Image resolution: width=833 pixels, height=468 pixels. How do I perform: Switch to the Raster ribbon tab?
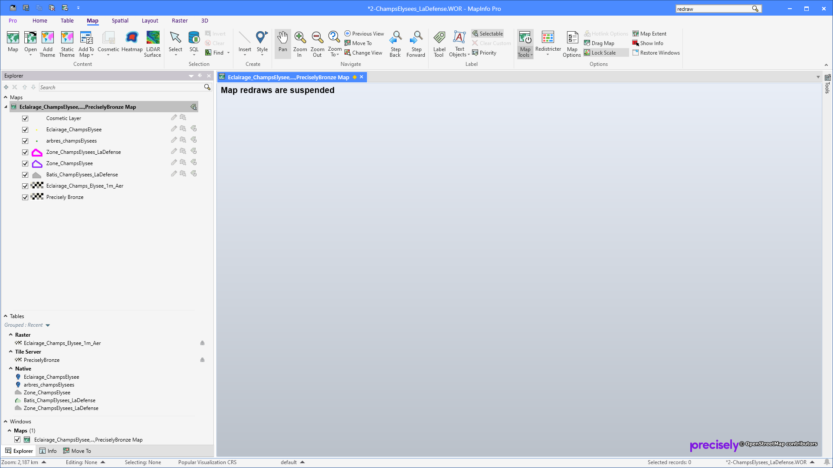point(180,20)
